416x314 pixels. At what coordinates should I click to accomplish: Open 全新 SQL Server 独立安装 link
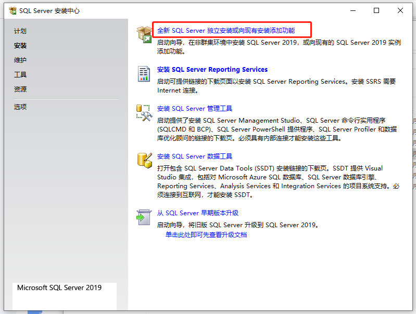click(226, 31)
